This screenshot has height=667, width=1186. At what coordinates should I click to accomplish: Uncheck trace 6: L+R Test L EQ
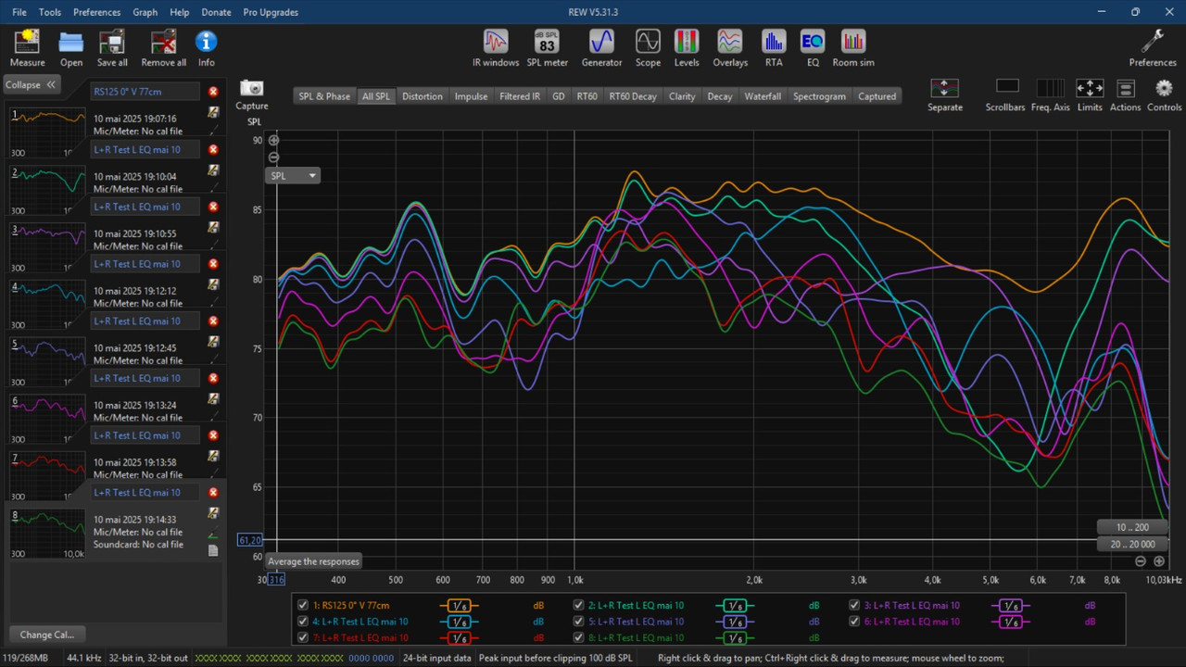(x=854, y=622)
